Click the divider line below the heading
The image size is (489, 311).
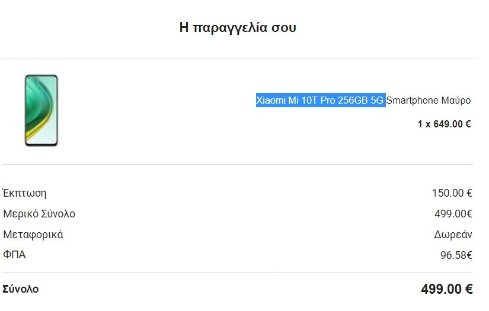point(238,59)
